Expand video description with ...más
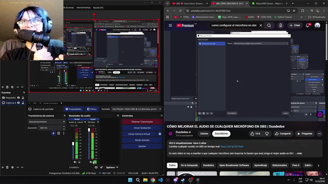 pyautogui.click(x=299, y=153)
